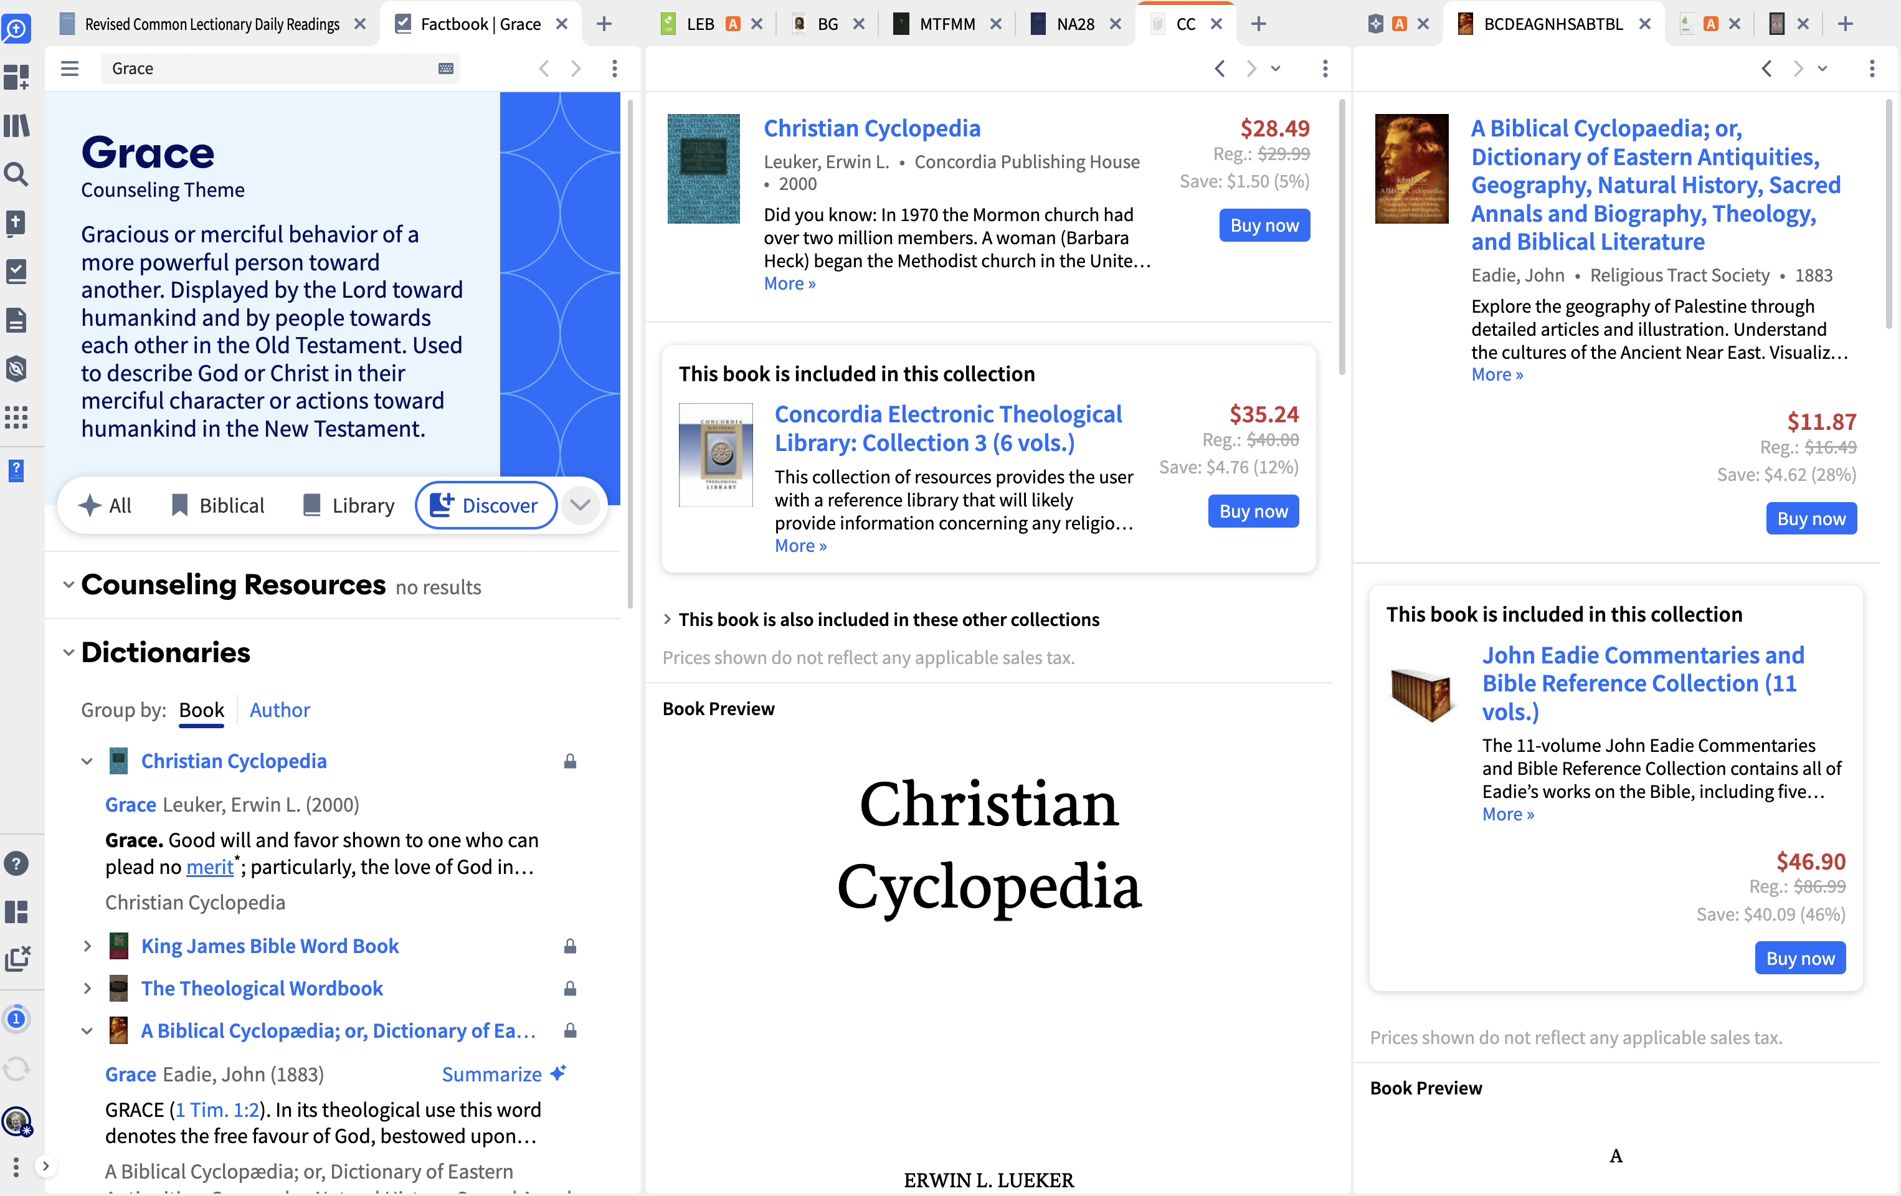
Task: Switch to Revised Common Lectionary Daily Readings tab
Action: pos(212,24)
